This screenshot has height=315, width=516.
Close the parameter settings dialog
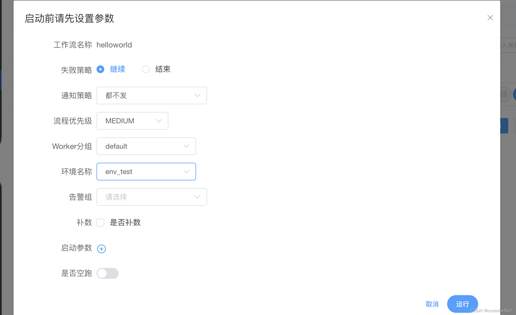(x=490, y=18)
